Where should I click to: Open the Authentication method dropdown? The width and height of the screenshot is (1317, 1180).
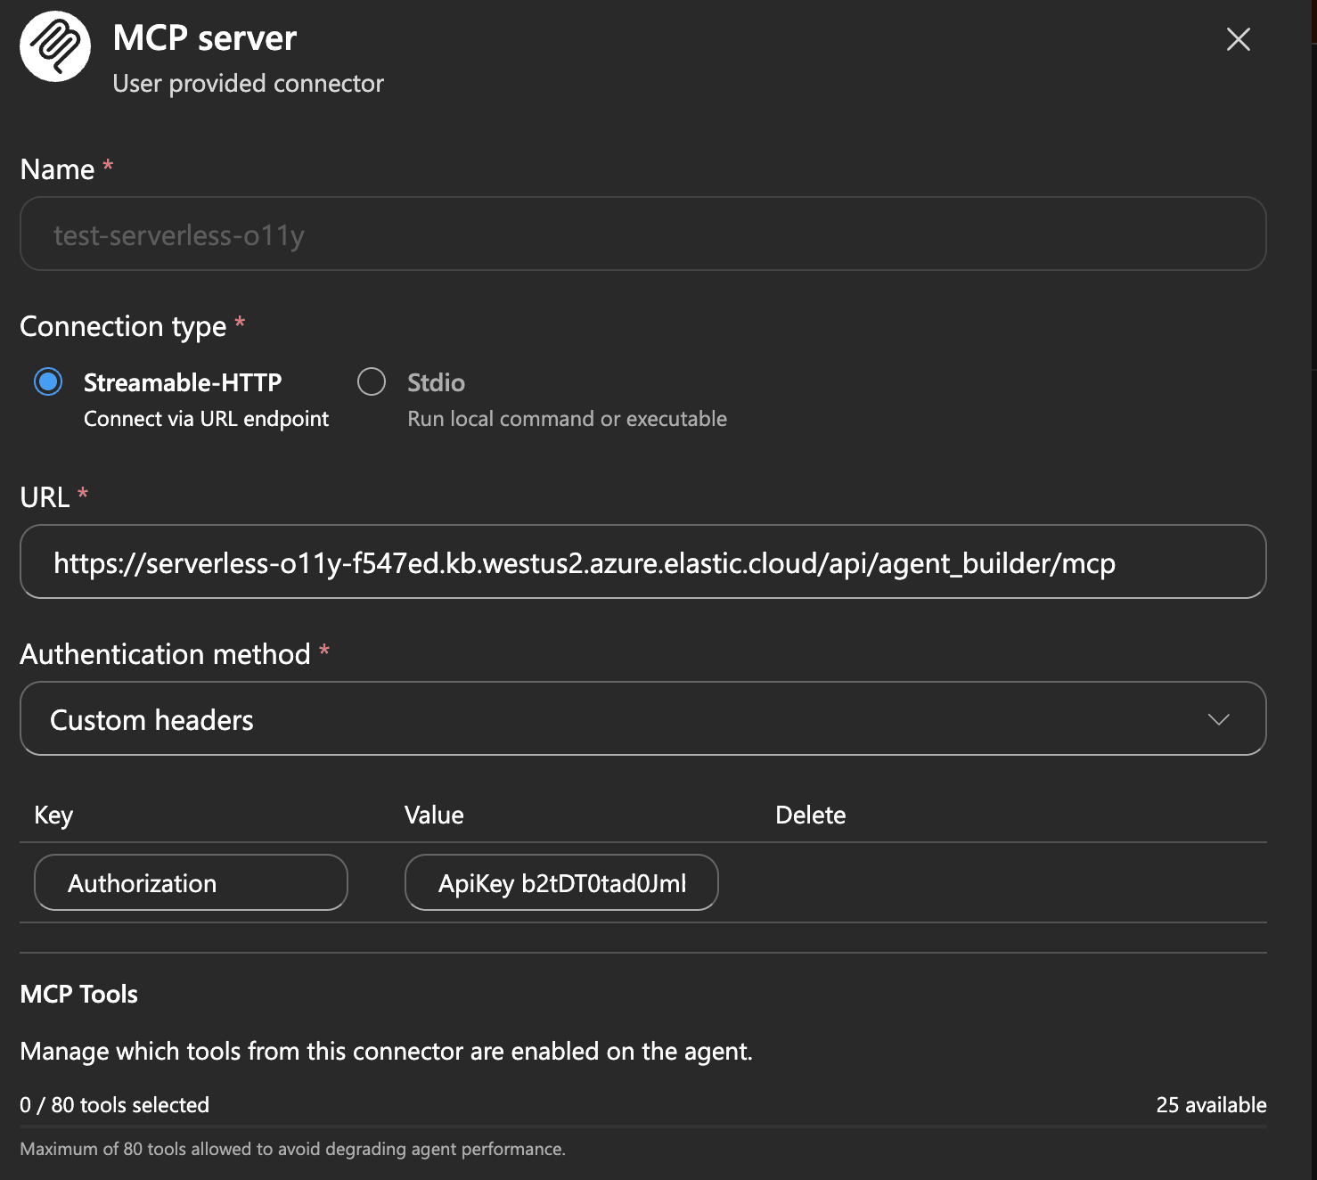tap(642, 719)
